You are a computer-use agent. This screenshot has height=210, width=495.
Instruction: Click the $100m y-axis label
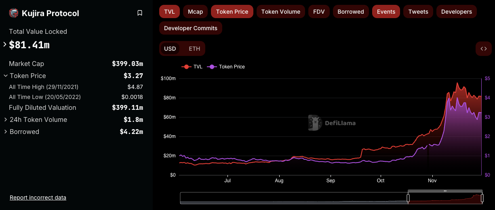[168, 78]
